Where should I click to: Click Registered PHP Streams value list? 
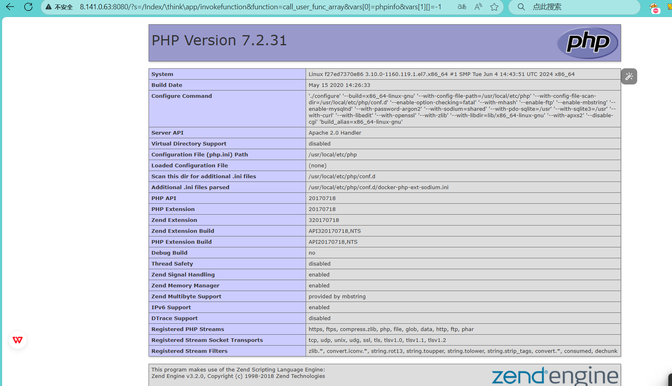[x=391, y=329]
